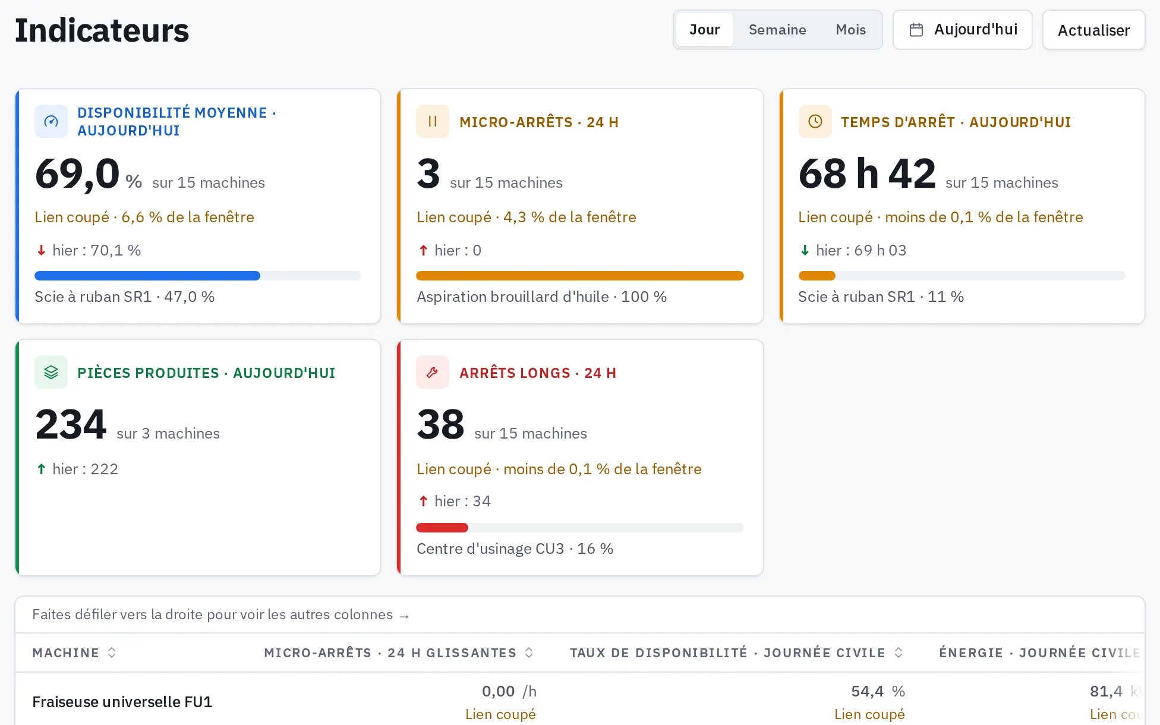Click the green down arrow next to hier : 69 h 03
Screen dimensions: 1160x725
(x=805, y=250)
